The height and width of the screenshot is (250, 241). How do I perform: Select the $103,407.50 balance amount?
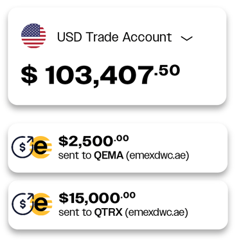pos(100,75)
